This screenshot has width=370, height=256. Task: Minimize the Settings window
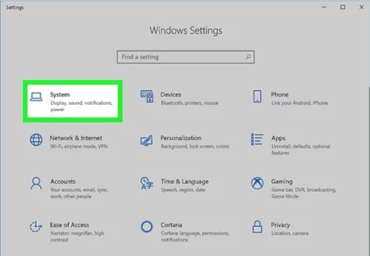(x=324, y=7)
